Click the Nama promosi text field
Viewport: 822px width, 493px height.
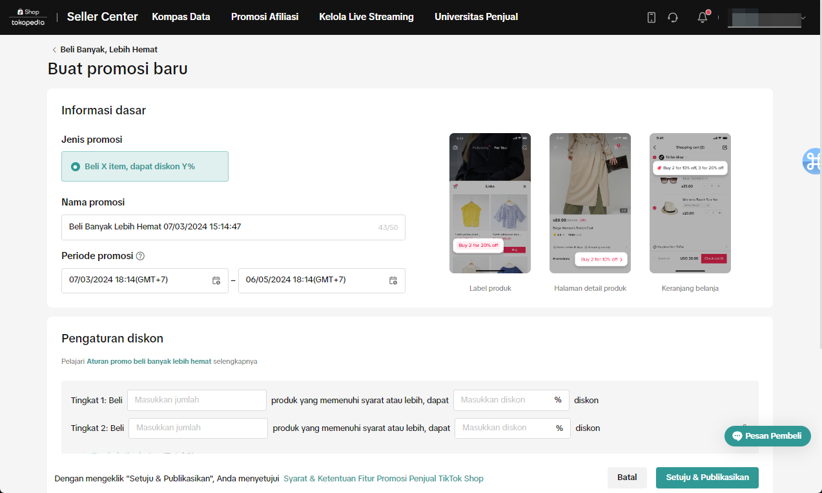[x=220, y=227]
